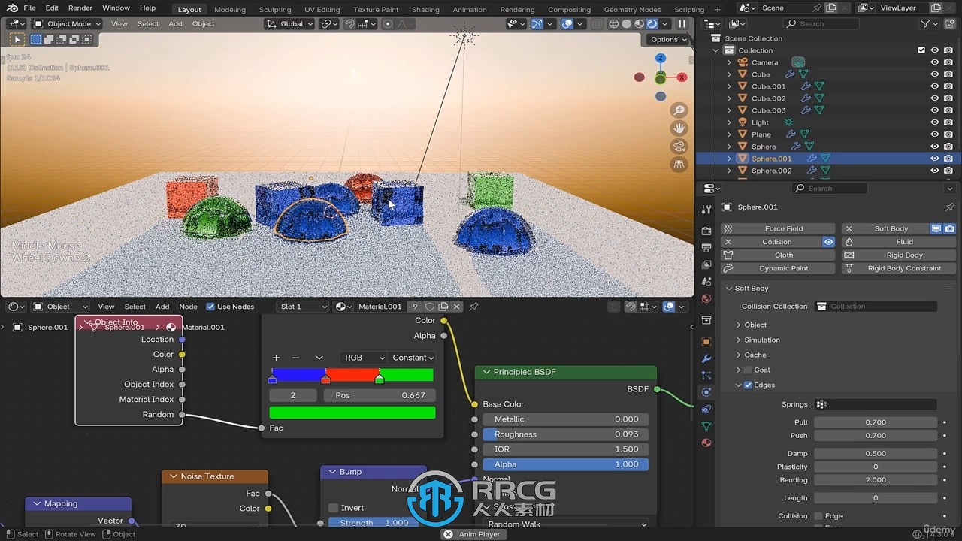Viewport: 962px width, 541px height.
Task: Open the Modifiers properties tab
Action: [x=706, y=358]
